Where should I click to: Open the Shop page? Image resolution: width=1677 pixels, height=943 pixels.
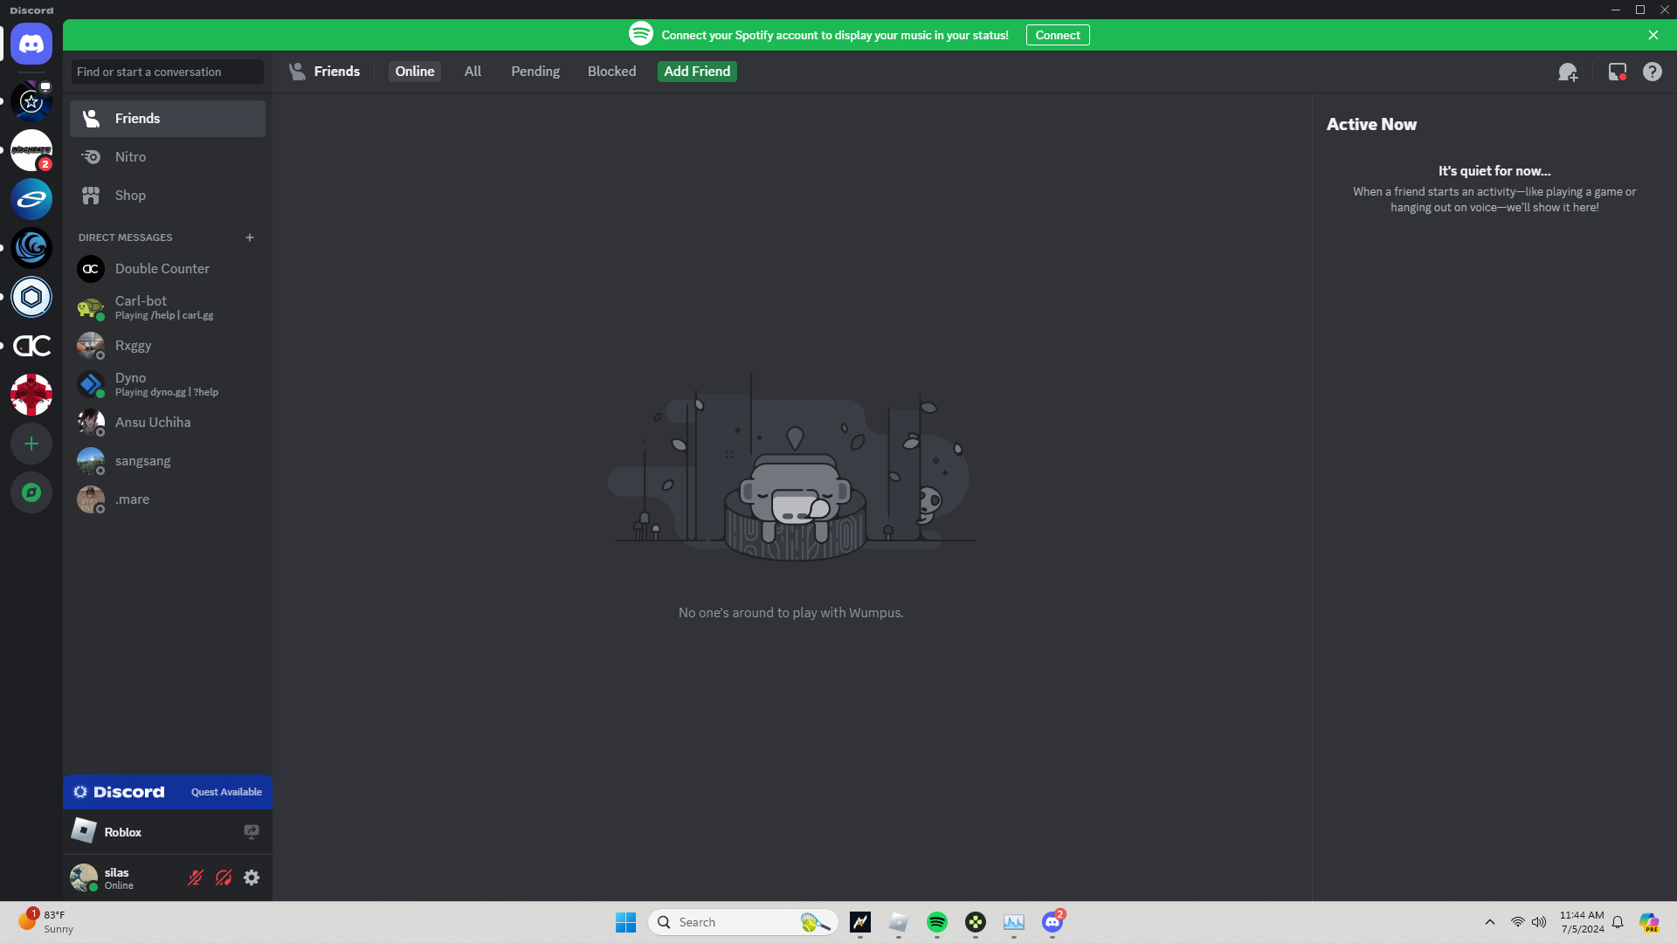click(168, 196)
